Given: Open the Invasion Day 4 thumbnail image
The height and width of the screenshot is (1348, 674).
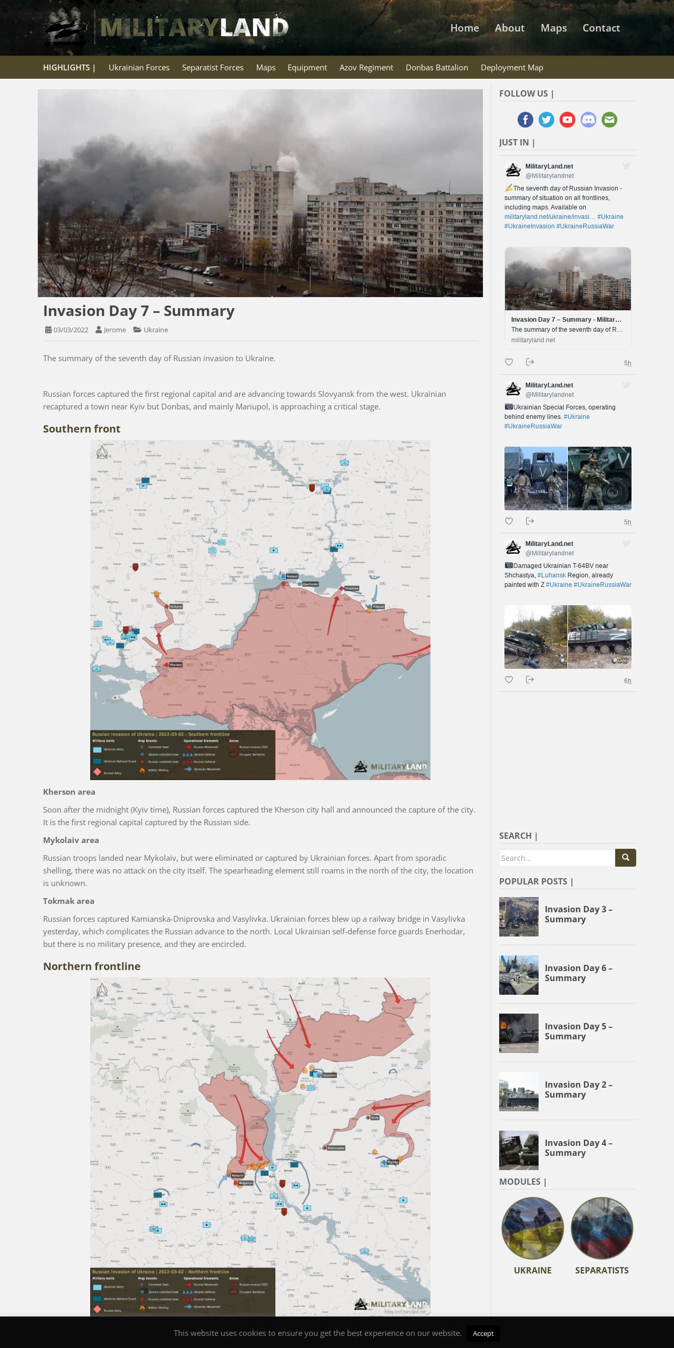Looking at the screenshot, I should (519, 1150).
